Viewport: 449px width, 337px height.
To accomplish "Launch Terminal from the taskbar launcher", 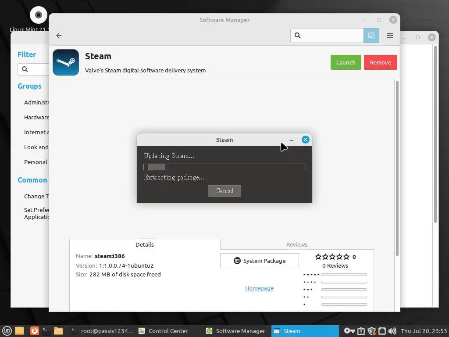I will pos(46,331).
